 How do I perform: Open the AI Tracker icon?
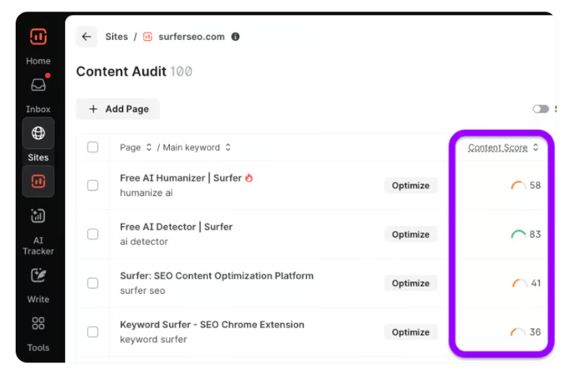click(x=38, y=216)
